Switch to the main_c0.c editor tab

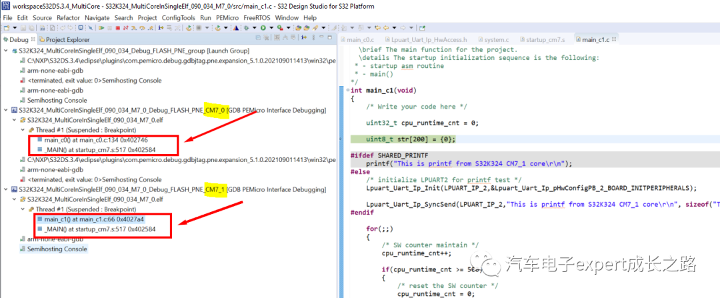(x=357, y=40)
